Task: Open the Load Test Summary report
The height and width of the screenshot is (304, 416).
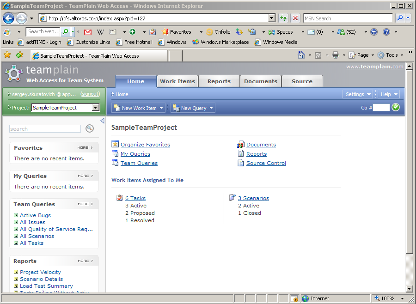Action: (x=46, y=286)
